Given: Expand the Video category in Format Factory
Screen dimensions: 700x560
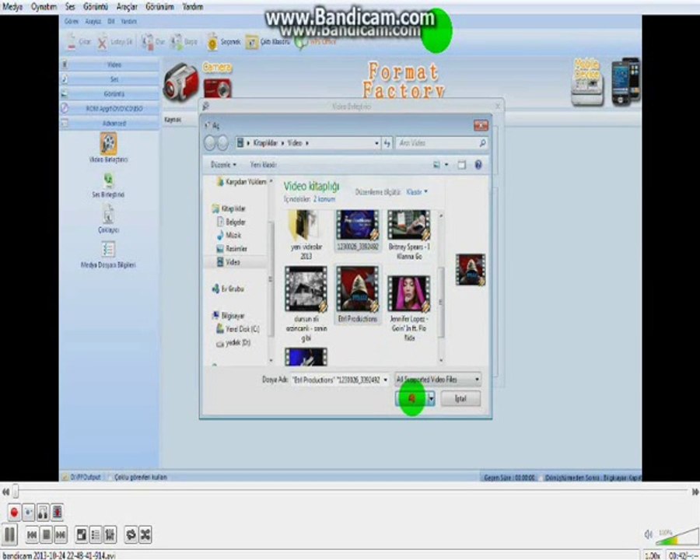Looking at the screenshot, I should point(110,65).
